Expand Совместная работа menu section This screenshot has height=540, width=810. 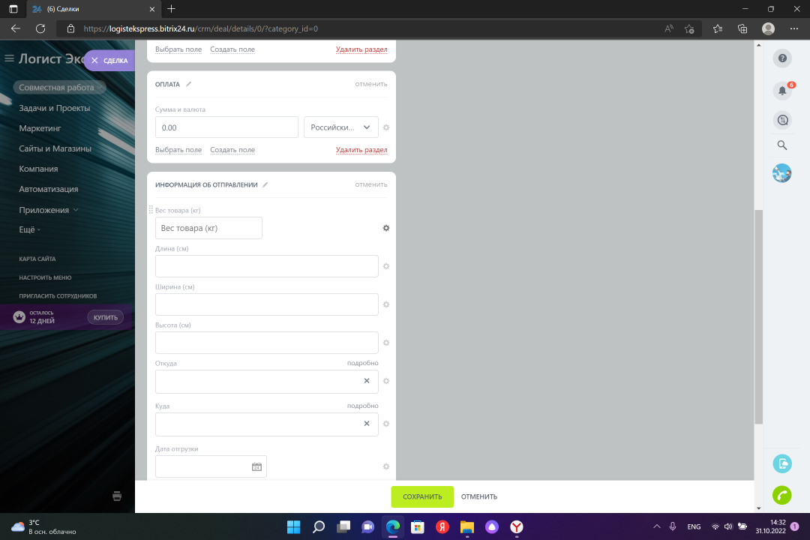click(59, 87)
